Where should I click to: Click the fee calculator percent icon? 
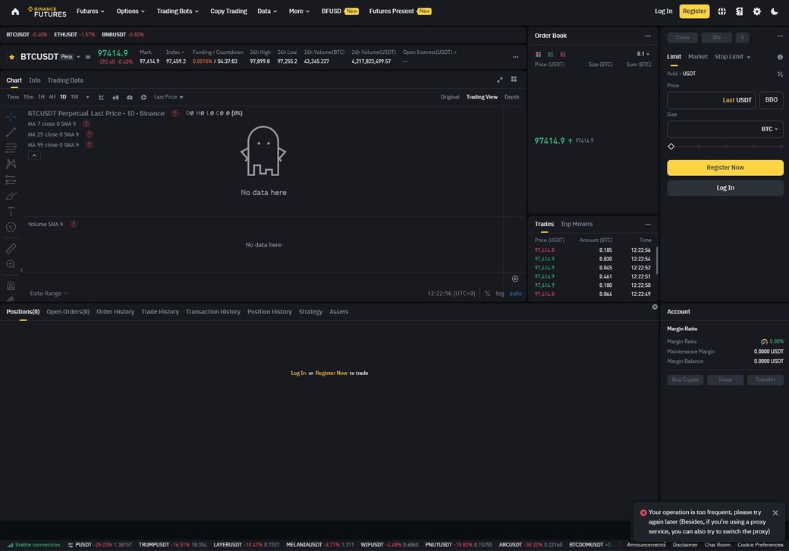click(x=780, y=74)
